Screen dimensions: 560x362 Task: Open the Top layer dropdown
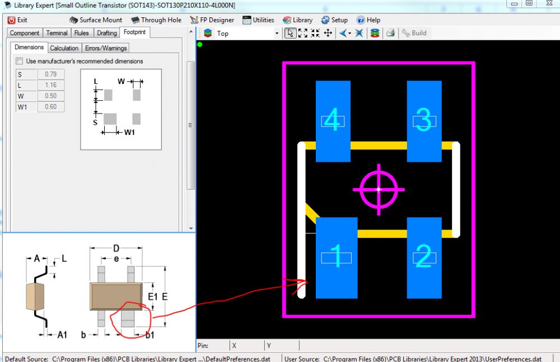coord(277,34)
